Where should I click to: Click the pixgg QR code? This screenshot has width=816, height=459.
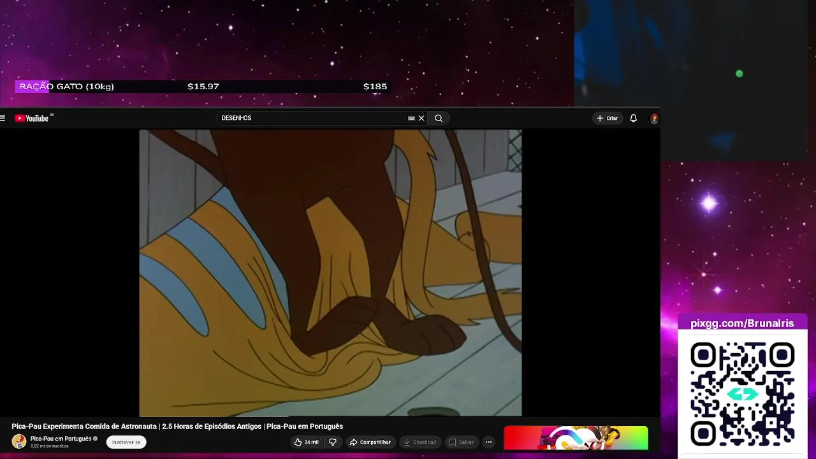(x=742, y=394)
